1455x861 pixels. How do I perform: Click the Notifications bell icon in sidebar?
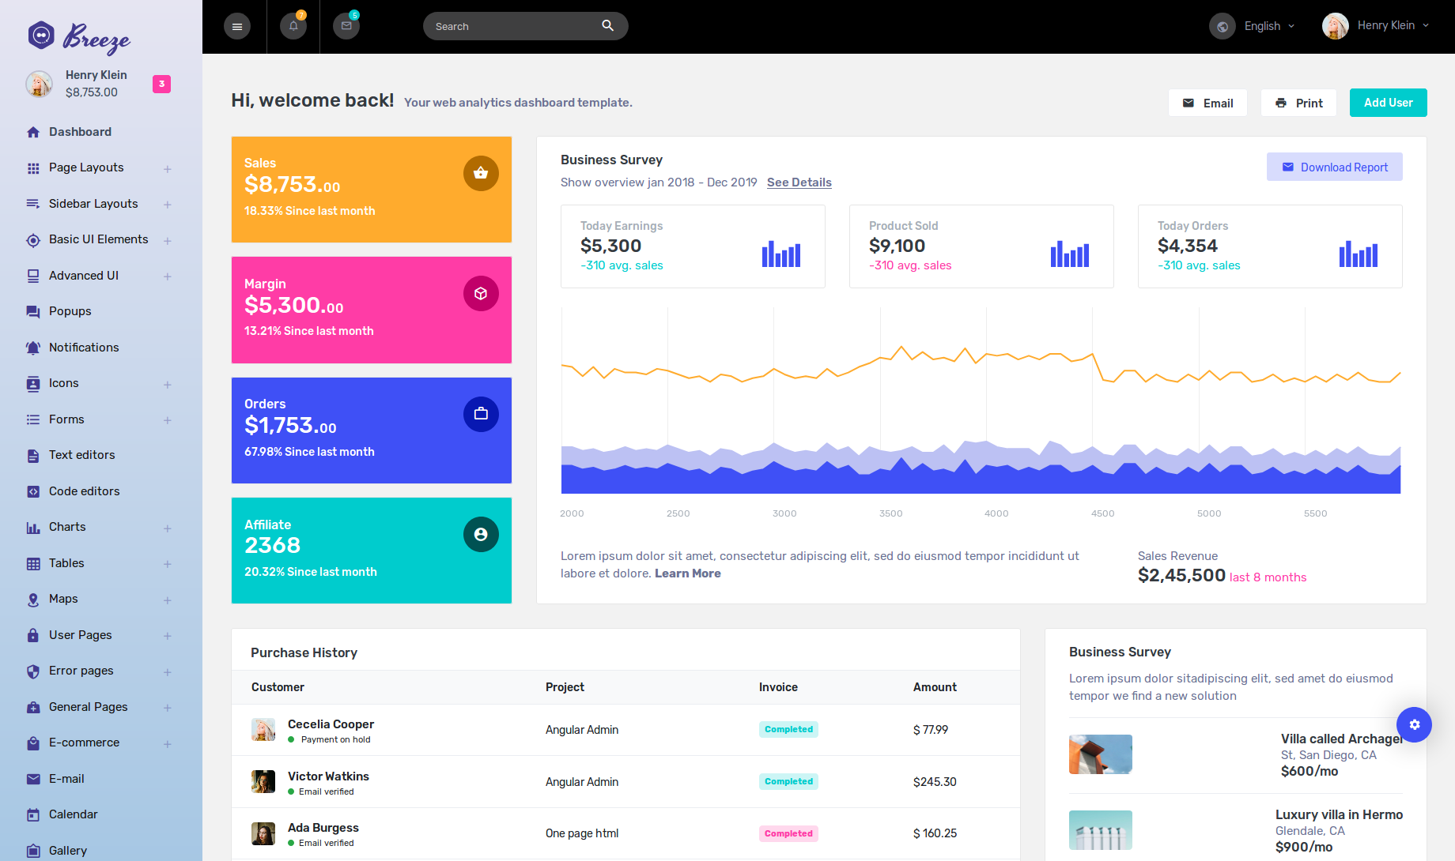tap(33, 348)
